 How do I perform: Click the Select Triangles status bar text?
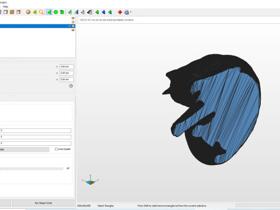pos(106,206)
